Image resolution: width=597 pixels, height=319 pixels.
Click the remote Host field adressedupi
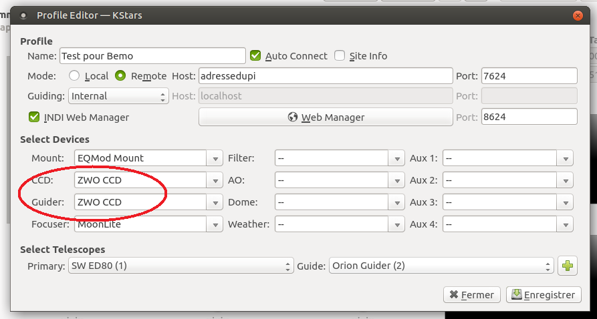326,76
